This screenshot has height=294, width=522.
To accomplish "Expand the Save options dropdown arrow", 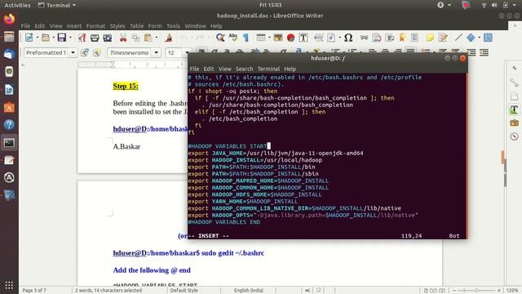I will [x=70, y=38].
